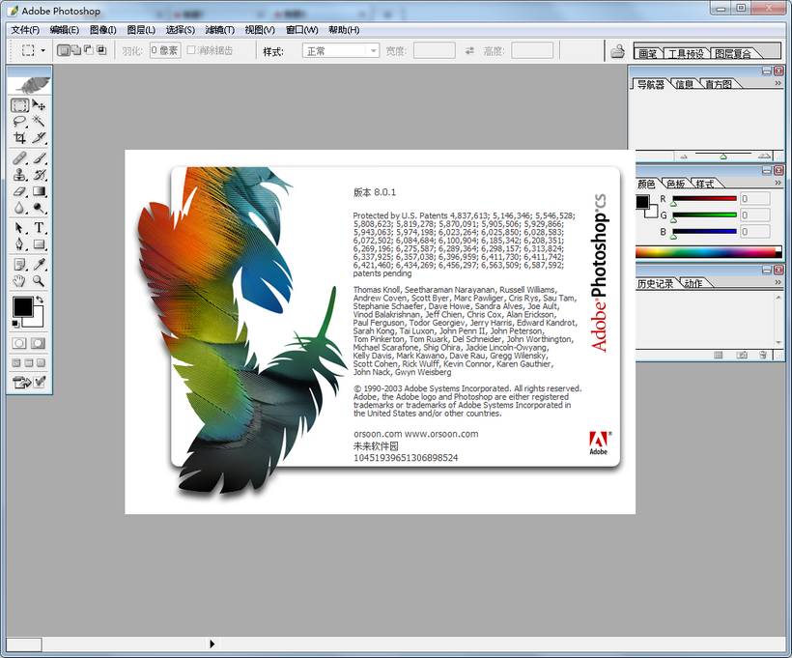This screenshot has width=792, height=658.
Task: Open the File Browser folder icon
Action: pos(617,50)
